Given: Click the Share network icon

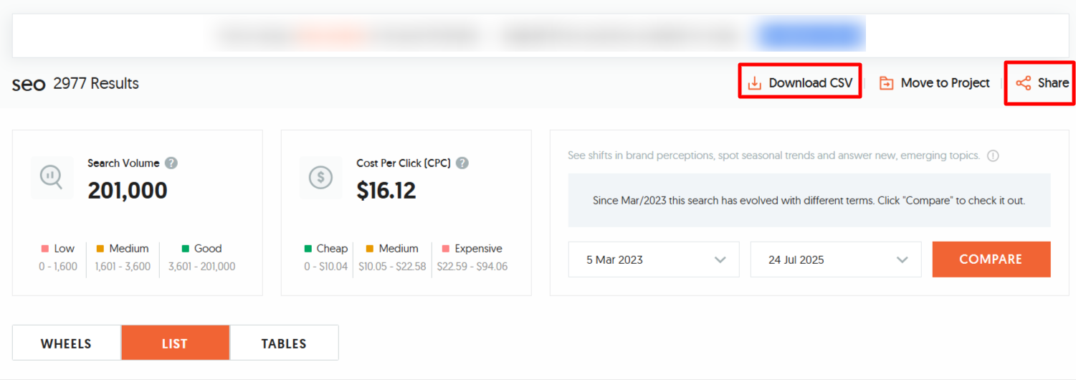Looking at the screenshot, I should [1024, 83].
